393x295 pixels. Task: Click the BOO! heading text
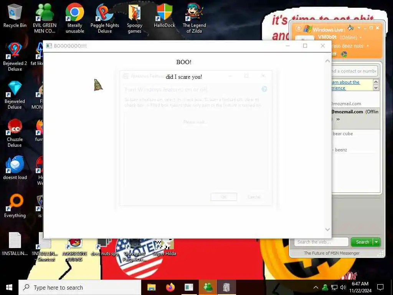(x=184, y=62)
